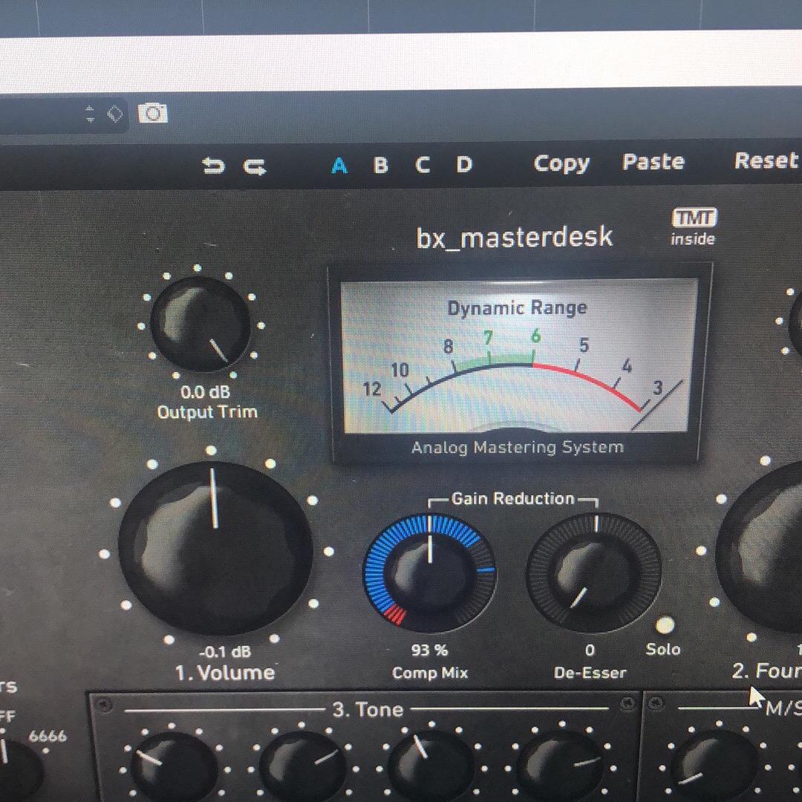Viewport: 802px width, 802px height.
Task: Click the 0.0 dB Output Trim value
Action: [x=206, y=392]
